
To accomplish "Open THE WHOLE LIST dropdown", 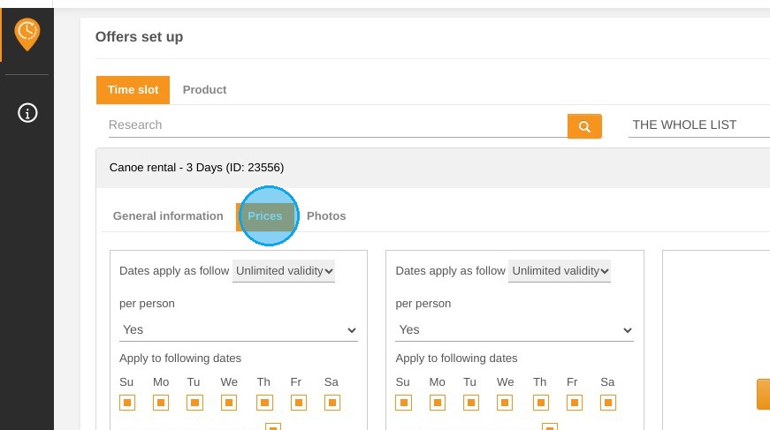I will click(698, 125).
